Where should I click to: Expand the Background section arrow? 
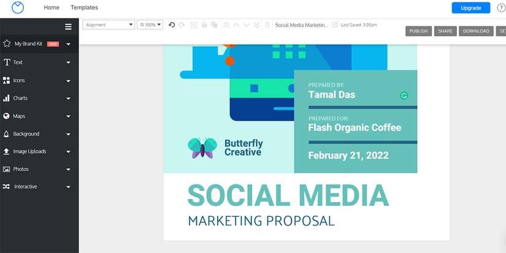(69, 134)
